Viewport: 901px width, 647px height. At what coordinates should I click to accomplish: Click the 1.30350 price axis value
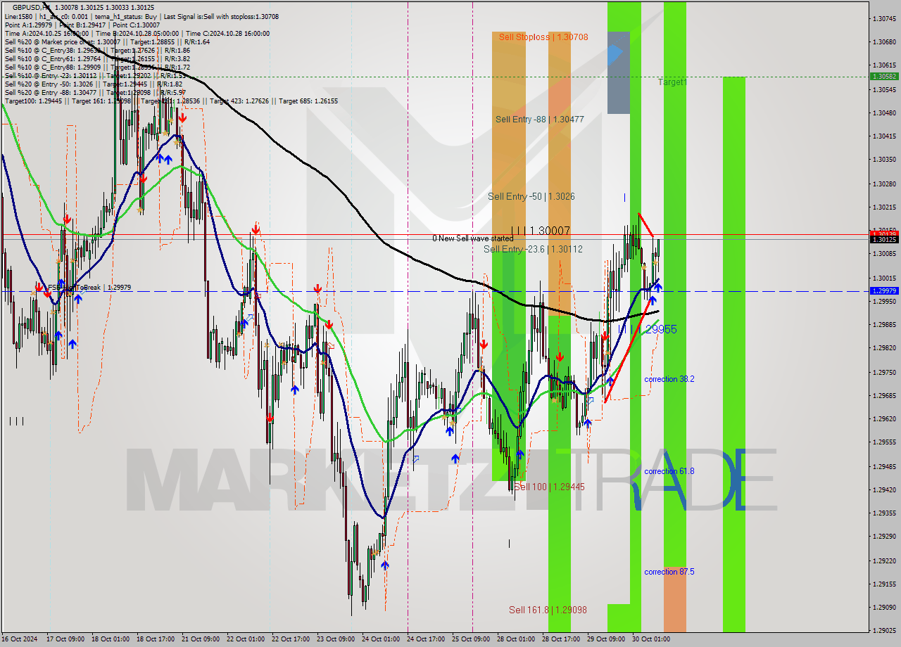click(884, 160)
